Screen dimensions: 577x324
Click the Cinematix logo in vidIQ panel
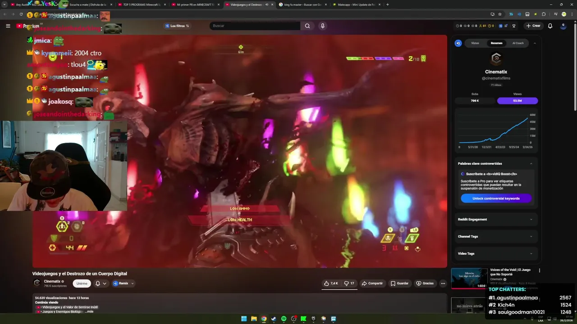click(496, 58)
